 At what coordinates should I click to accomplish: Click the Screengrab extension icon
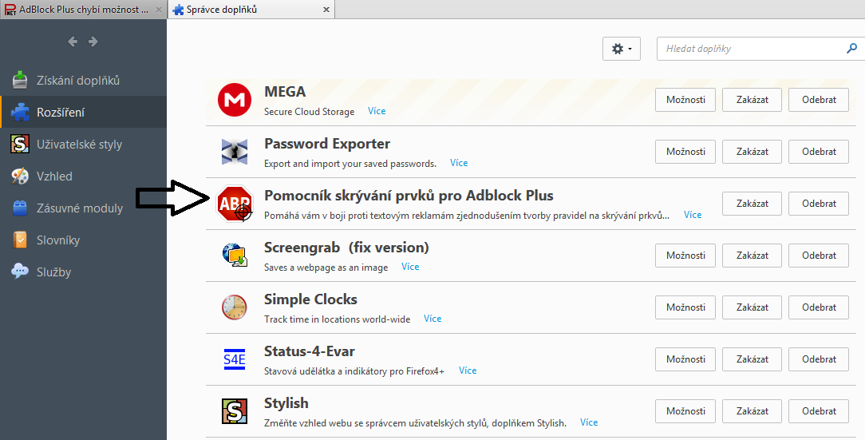pyautogui.click(x=235, y=256)
